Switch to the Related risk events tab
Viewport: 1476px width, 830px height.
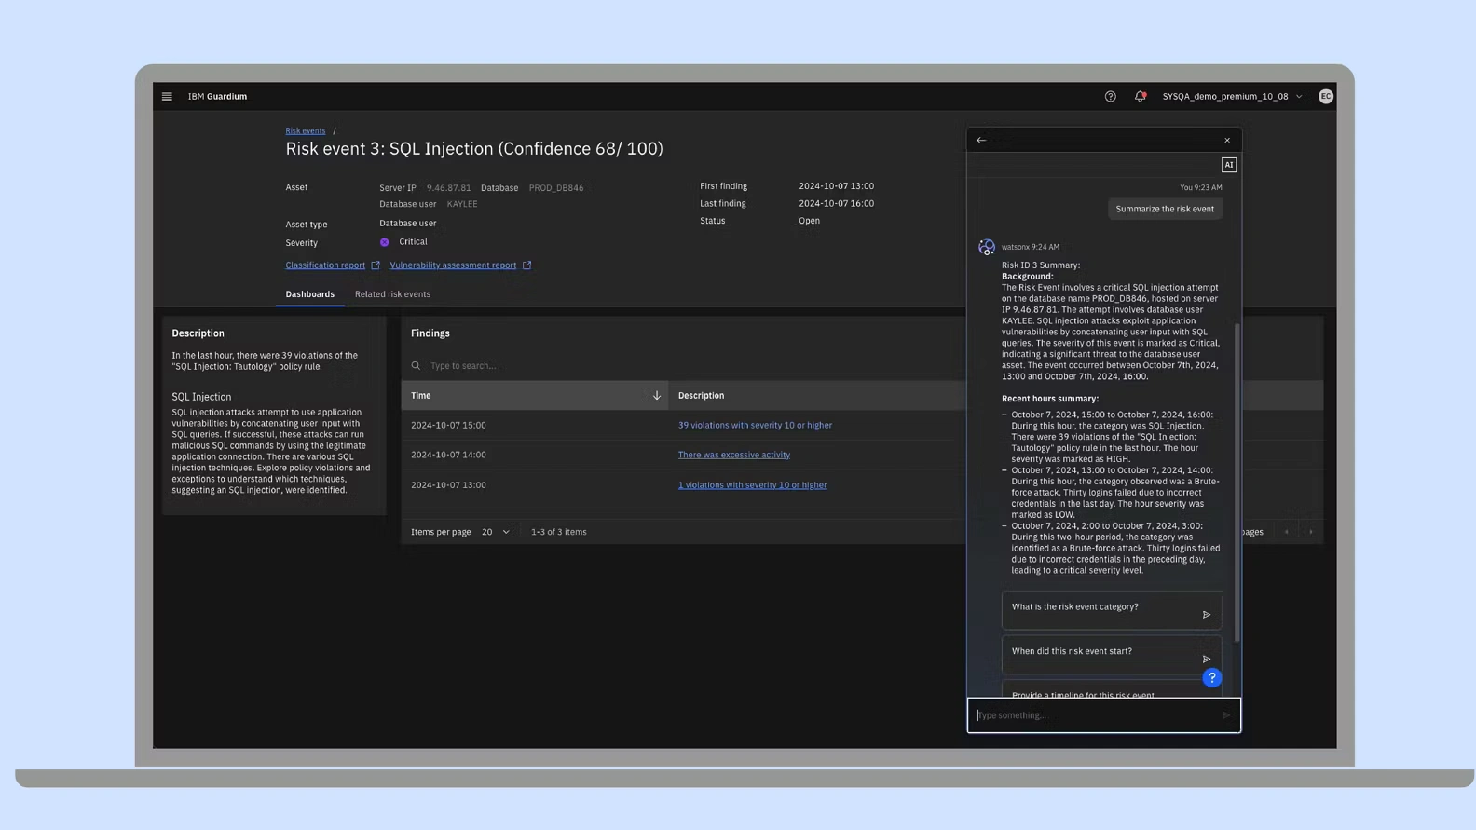point(392,294)
